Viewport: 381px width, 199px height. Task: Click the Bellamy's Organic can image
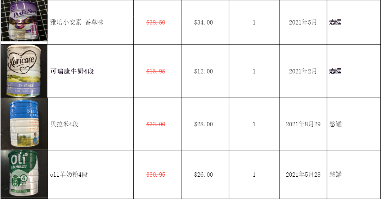[x=24, y=124]
